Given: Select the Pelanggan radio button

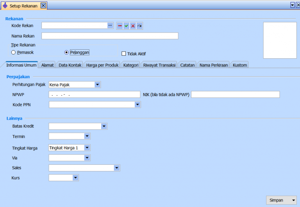Looking at the screenshot, I should pos(66,52).
